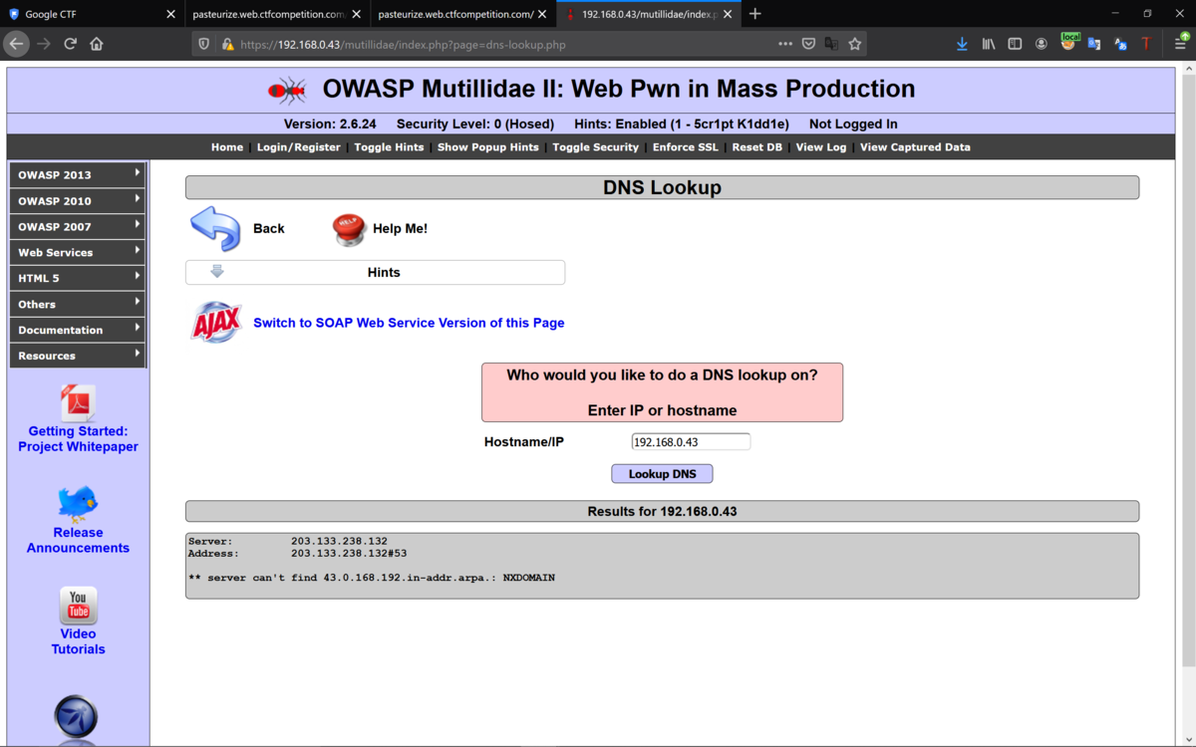The image size is (1196, 747).
Task: Open the Firefox account icon
Action: coord(1042,44)
